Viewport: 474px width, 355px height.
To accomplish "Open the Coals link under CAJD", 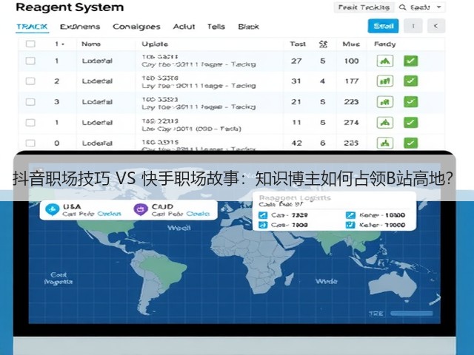I will (x=198, y=214).
